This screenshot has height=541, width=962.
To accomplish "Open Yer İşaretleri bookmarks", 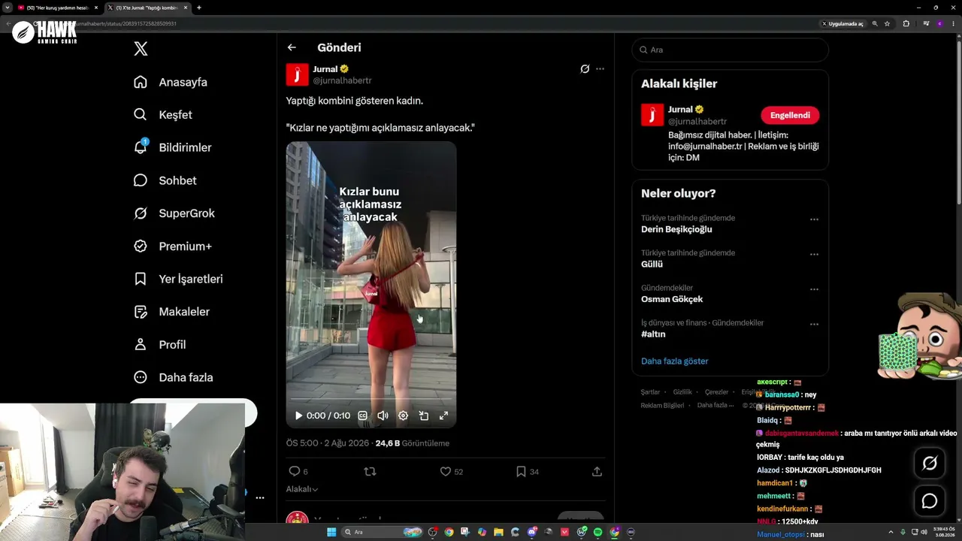I will [178, 279].
